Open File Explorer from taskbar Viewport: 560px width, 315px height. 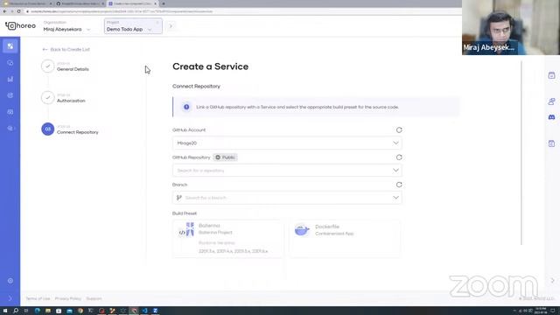point(48,311)
